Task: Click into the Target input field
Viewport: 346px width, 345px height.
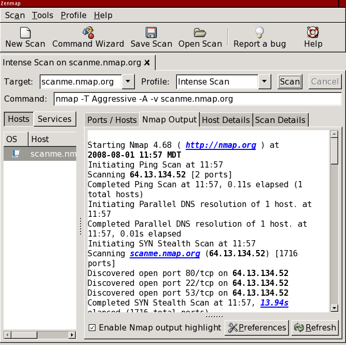Action: pyautogui.click(x=80, y=81)
